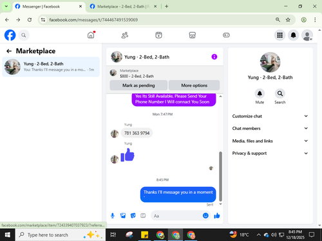Click the chat scrollbar up arrow
Screen dimensions: 322x241
click(220, 96)
